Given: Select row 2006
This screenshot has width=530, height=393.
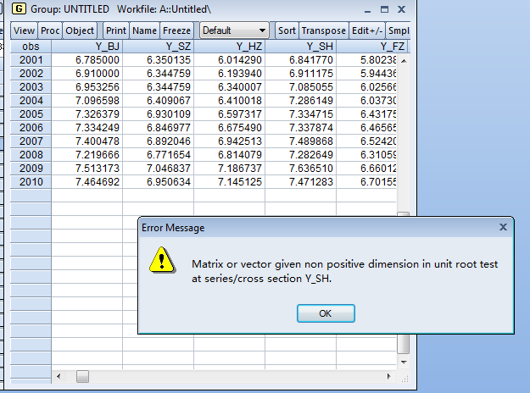Looking at the screenshot, I should tap(31, 128).
